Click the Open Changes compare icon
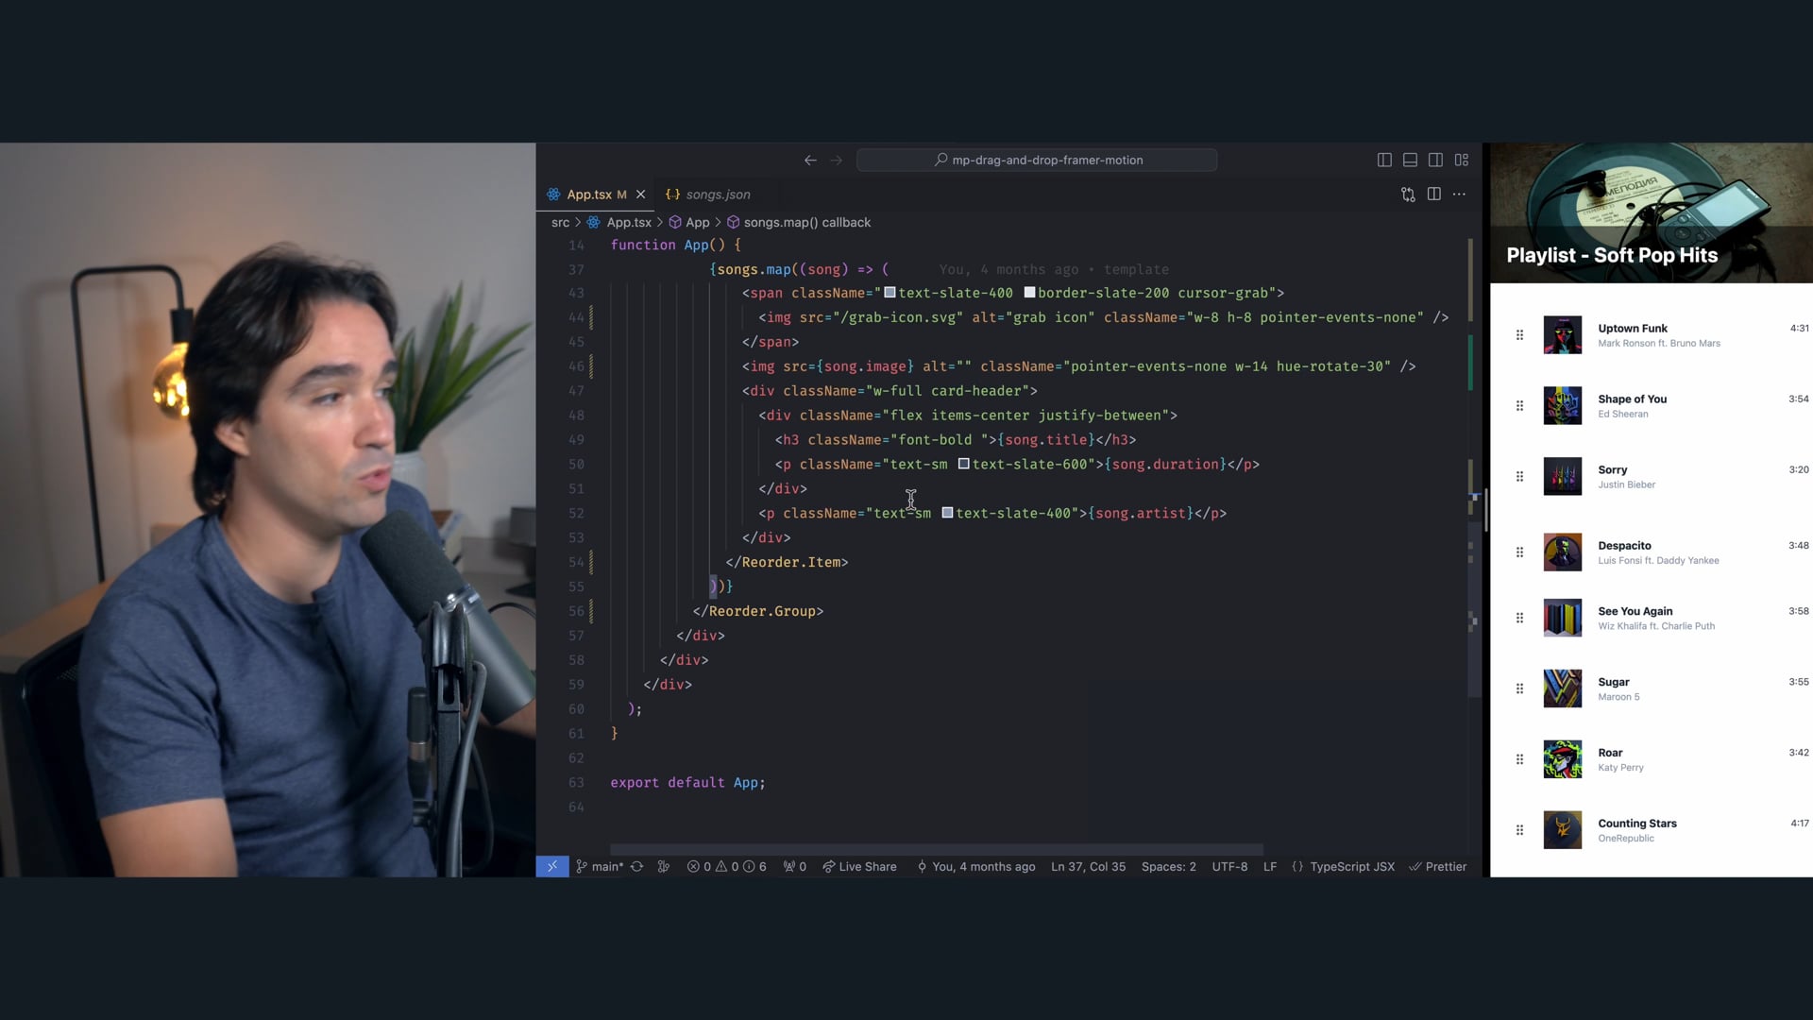 [x=1408, y=195]
